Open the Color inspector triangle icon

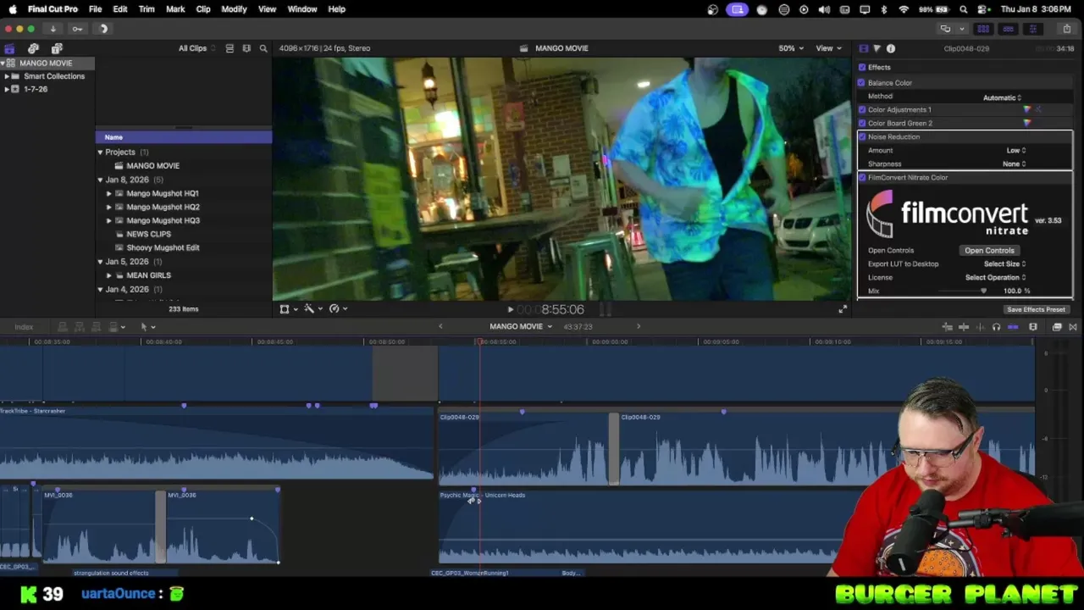[877, 48]
